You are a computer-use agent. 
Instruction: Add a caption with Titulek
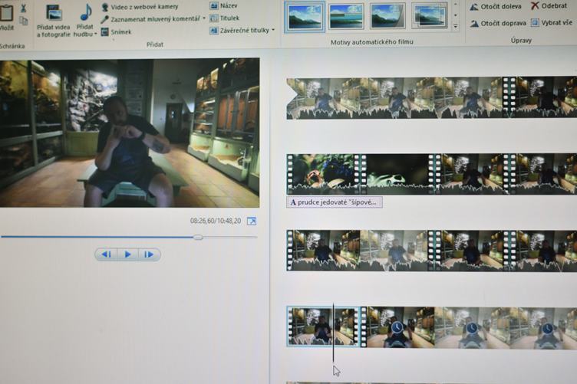coord(225,18)
